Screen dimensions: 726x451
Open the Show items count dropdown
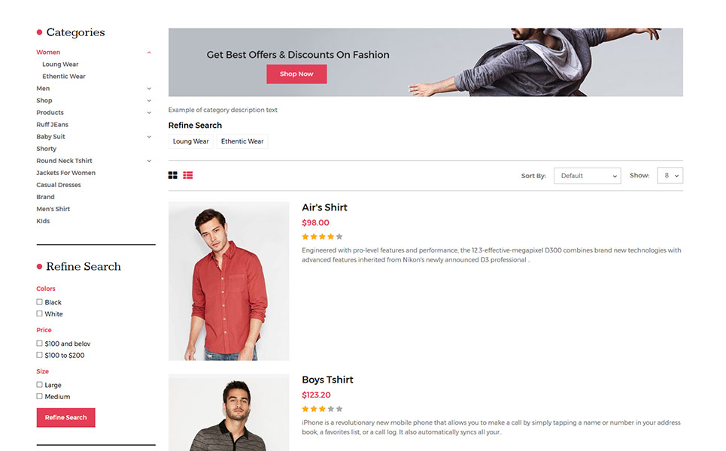click(670, 175)
